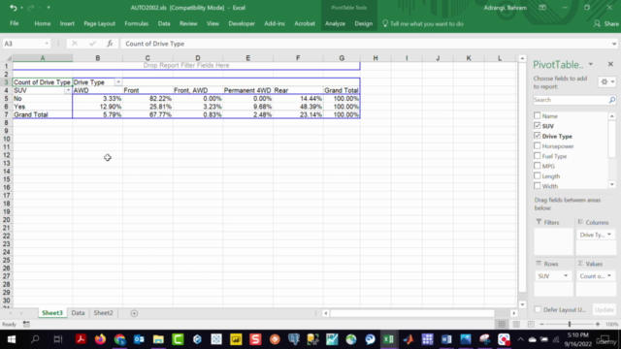The width and height of the screenshot is (621, 349).
Task: Open Windows taskbar search
Action: coord(35,339)
